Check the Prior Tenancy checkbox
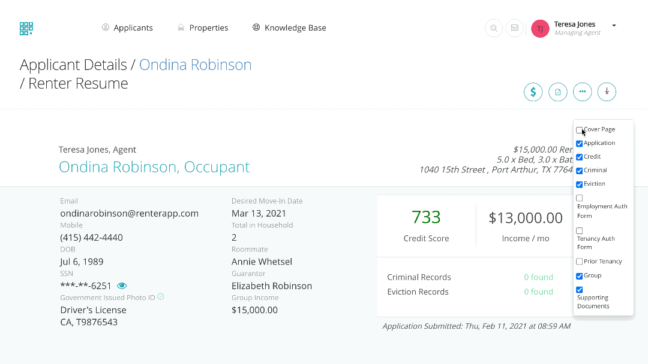648x364 pixels. [580, 262]
